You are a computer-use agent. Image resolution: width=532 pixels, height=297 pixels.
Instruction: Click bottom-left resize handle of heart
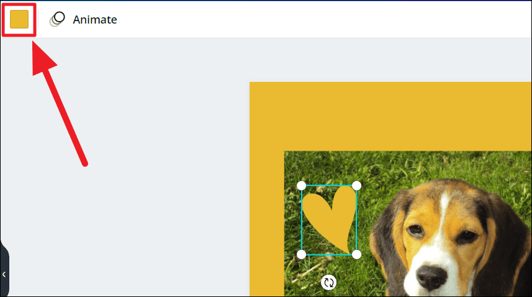[301, 255]
